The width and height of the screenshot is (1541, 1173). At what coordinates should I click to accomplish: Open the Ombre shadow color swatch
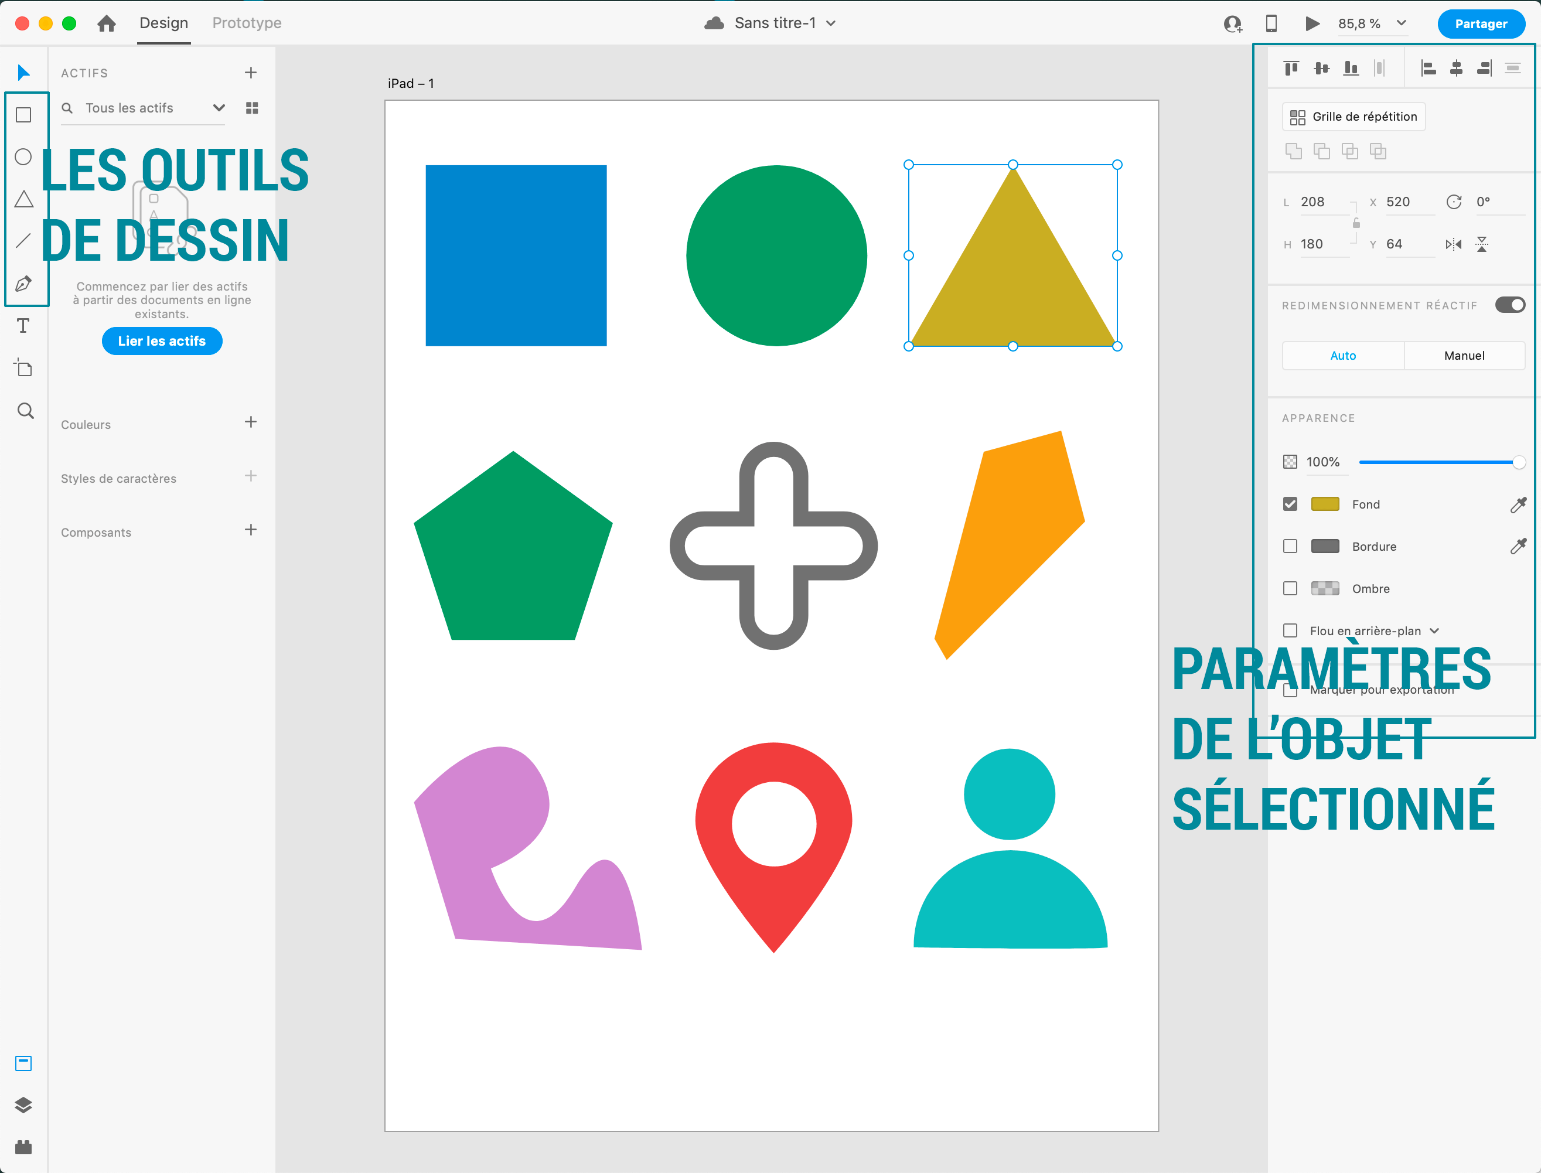pyautogui.click(x=1325, y=589)
